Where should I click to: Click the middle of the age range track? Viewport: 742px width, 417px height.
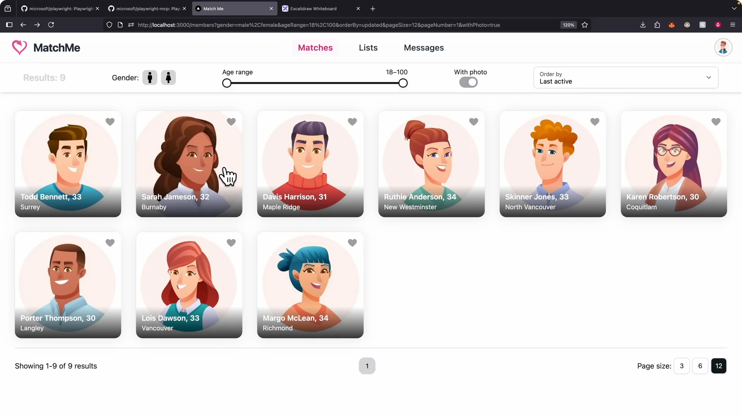(x=315, y=83)
